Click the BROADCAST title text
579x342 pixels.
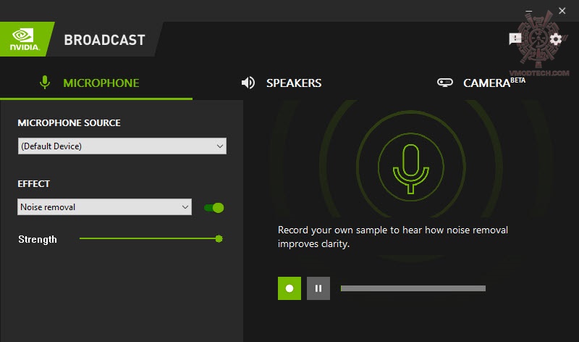(x=104, y=40)
